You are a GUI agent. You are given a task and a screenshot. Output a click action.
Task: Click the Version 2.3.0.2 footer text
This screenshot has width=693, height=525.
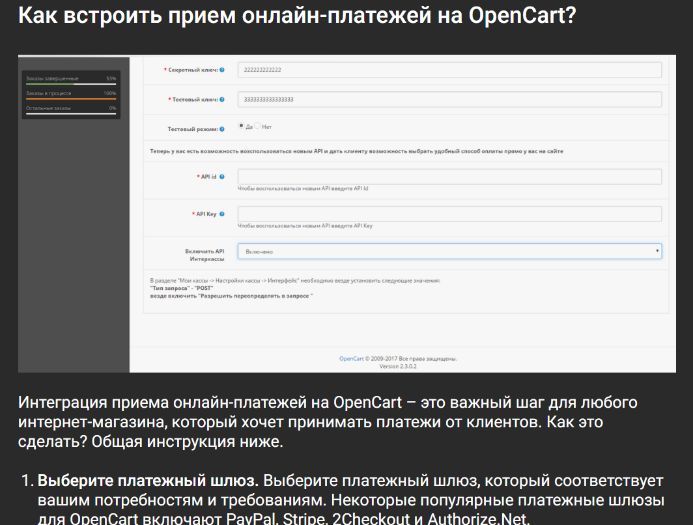click(x=398, y=367)
